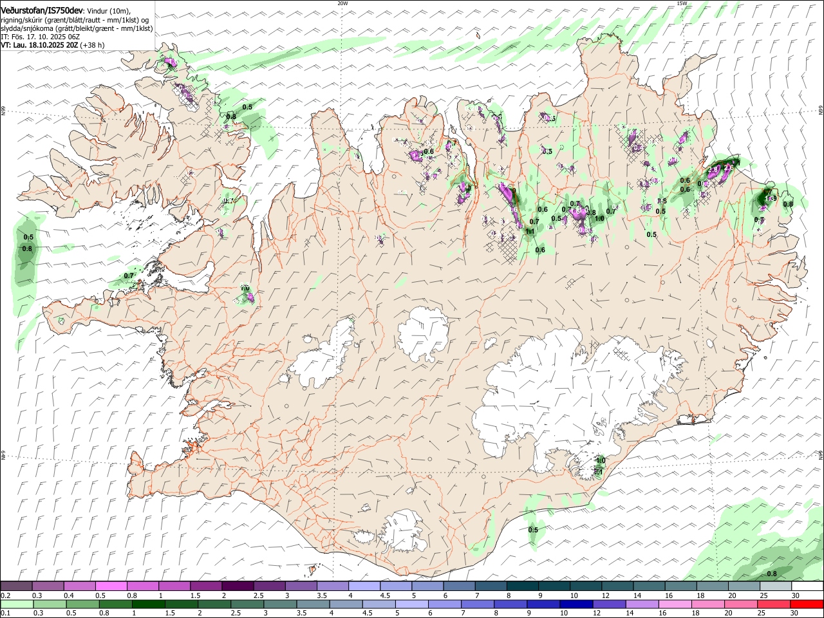This screenshot has width=824, height=618.
Task: Pick the rain legend swatch between 0.5 and 0.8
Action: (x=82, y=604)
